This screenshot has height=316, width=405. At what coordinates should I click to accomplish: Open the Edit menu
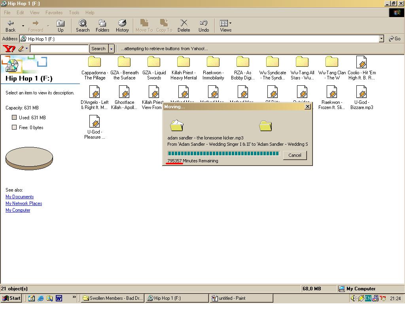20,12
